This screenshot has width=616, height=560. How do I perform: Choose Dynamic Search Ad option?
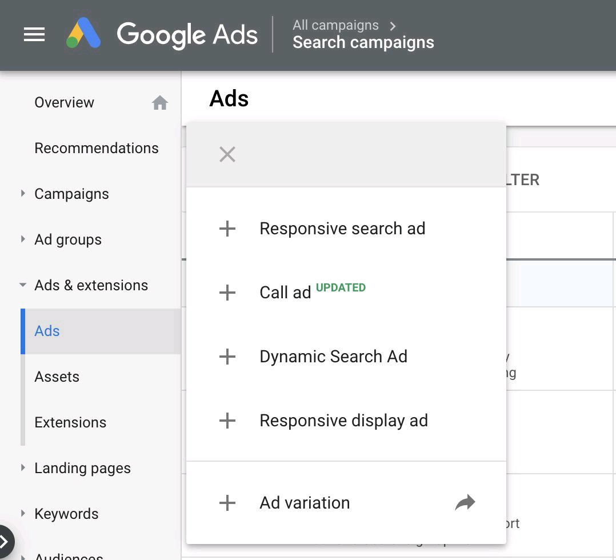pyautogui.click(x=346, y=357)
